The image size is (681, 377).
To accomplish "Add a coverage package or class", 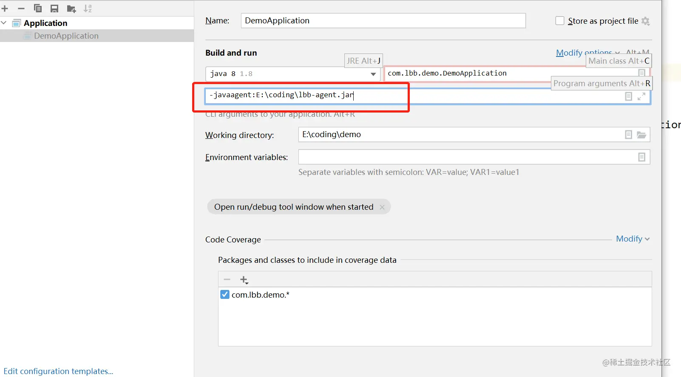I will tap(244, 280).
